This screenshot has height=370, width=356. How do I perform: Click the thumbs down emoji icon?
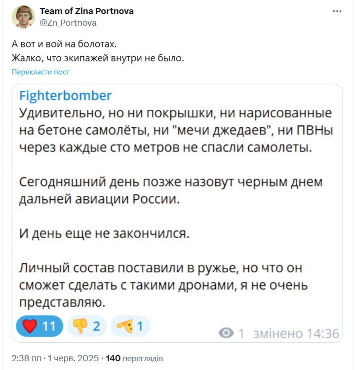coord(80,326)
